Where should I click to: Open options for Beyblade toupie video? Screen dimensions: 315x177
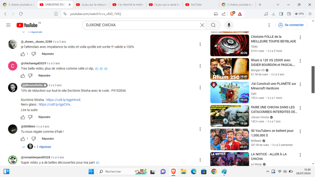pyautogui.click(x=300, y=37)
